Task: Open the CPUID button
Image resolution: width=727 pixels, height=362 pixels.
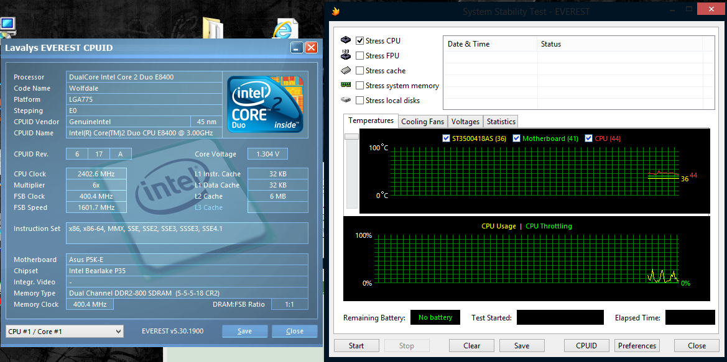Action: tap(586, 345)
